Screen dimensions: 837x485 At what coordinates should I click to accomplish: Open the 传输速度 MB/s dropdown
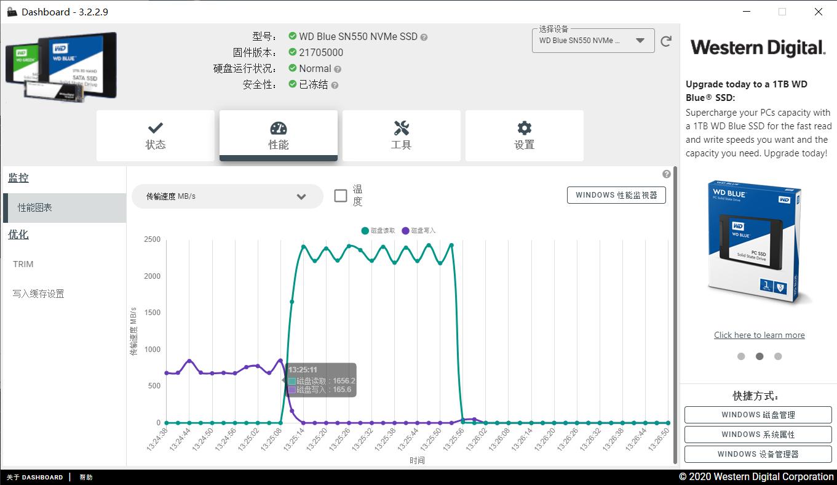(228, 196)
